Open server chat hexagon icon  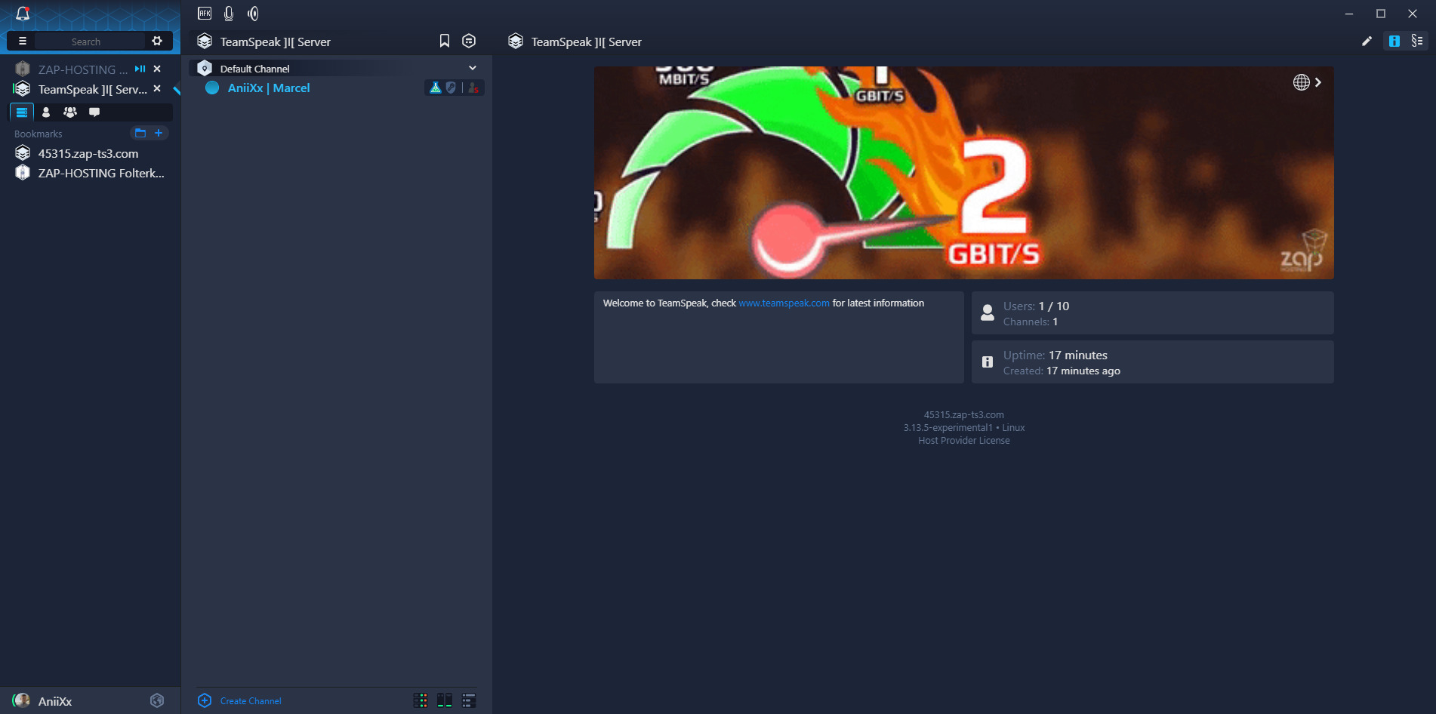pyautogui.click(x=469, y=41)
